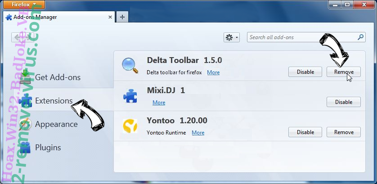Click the Plugins blue brick icon
The height and width of the screenshot is (184, 377).
tap(26, 147)
